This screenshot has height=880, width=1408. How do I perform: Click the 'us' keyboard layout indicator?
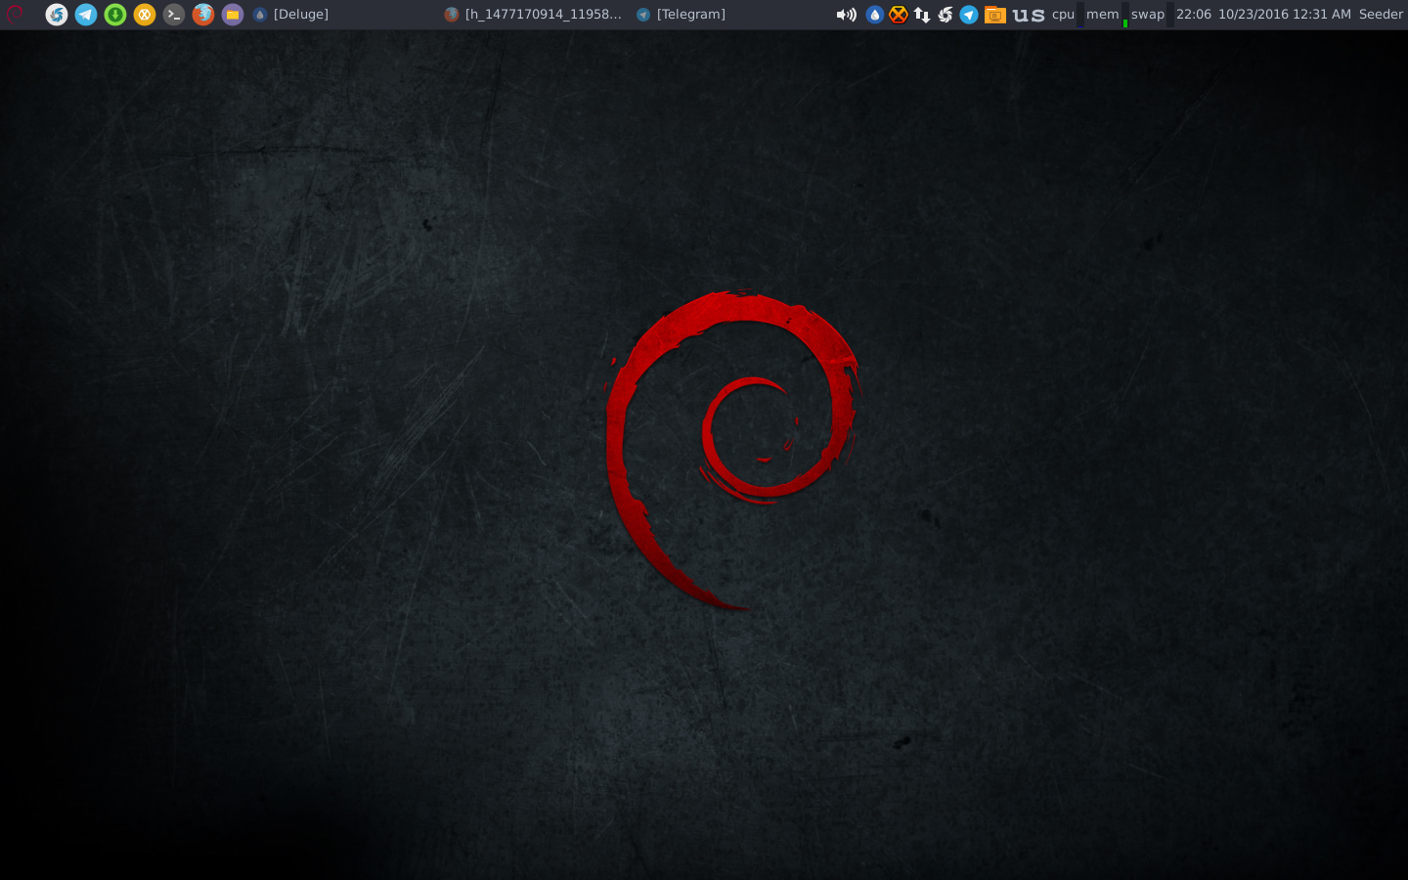[1029, 15]
